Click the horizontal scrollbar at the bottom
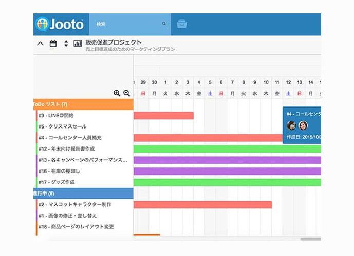The height and width of the screenshot is (256, 354). (310, 239)
